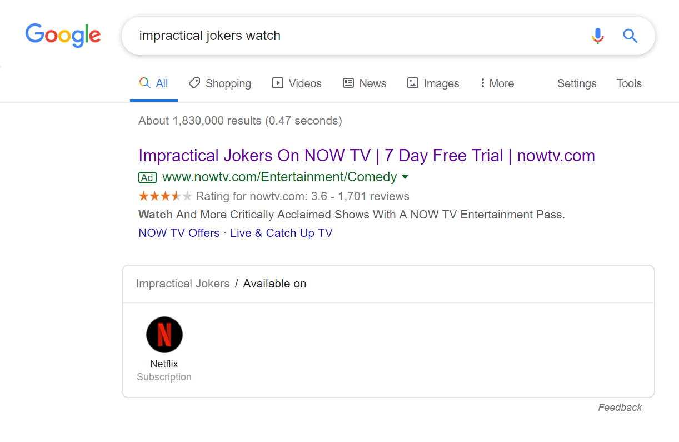Send Feedback on the result card
Screen dimensions: 679x442
point(620,408)
